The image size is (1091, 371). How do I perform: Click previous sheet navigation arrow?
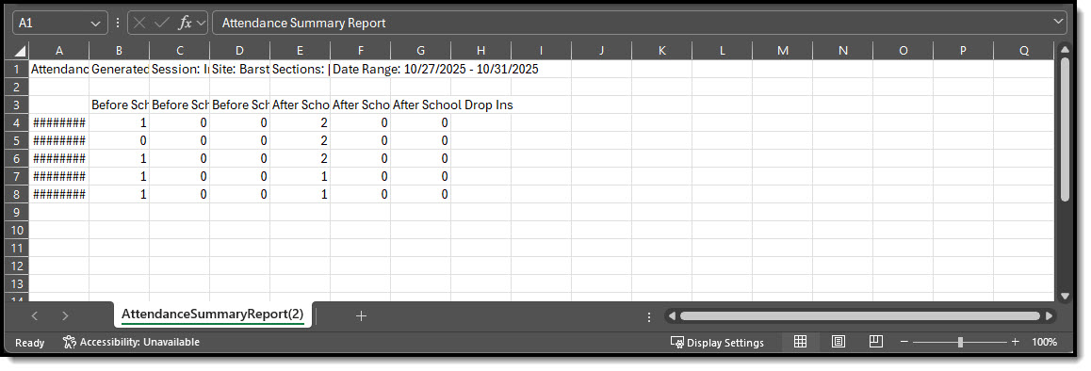(35, 316)
